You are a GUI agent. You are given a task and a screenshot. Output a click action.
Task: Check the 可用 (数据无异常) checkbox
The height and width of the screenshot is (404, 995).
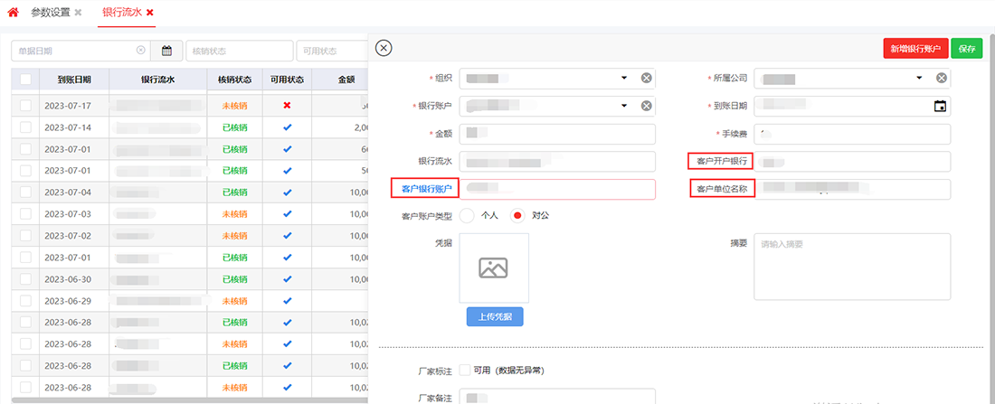[x=465, y=370]
